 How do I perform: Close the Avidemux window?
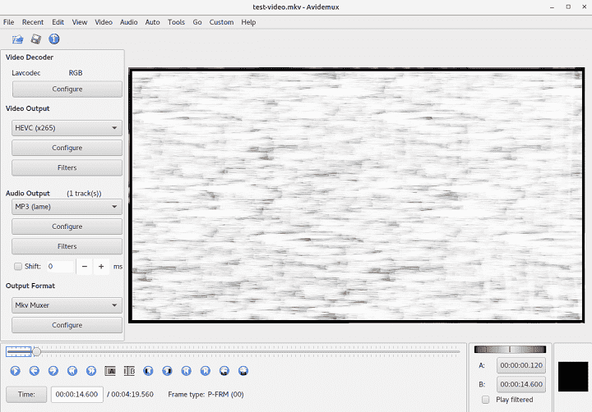tap(585, 7)
